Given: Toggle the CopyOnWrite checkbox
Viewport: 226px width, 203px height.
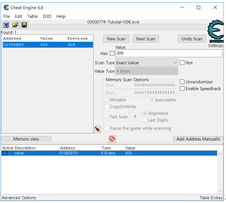Looking at the screenshot, I should tap(106, 107).
